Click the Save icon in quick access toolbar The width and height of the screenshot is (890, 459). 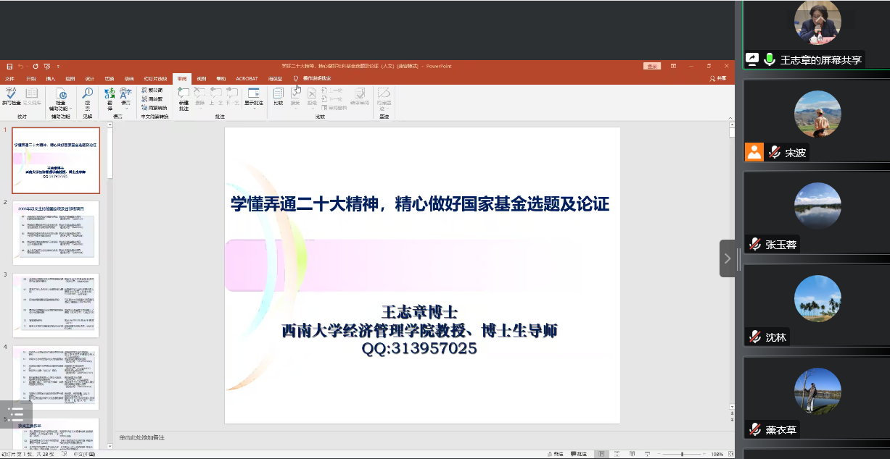point(9,66)
